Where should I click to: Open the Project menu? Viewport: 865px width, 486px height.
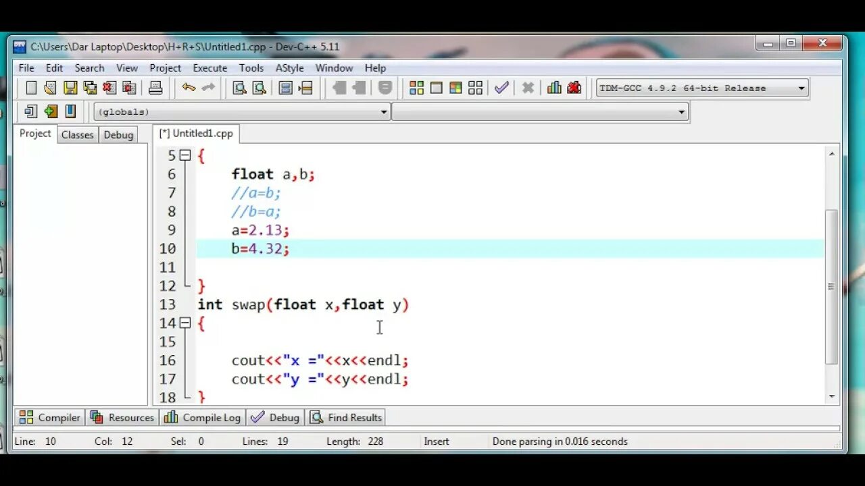[x=166, y=68]
